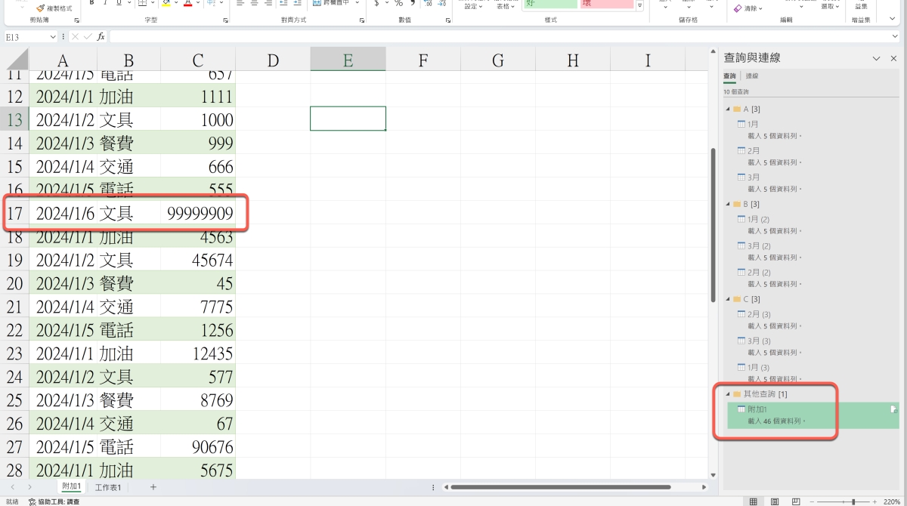Align text left in the ribbon

(240, 4)
